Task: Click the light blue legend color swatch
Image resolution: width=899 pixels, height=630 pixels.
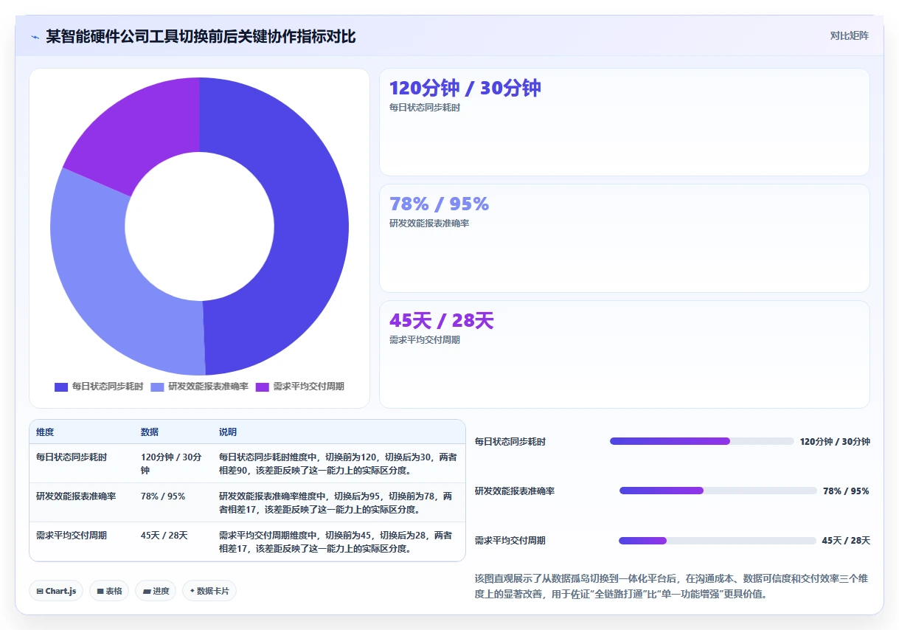Action: pos(157,387)
